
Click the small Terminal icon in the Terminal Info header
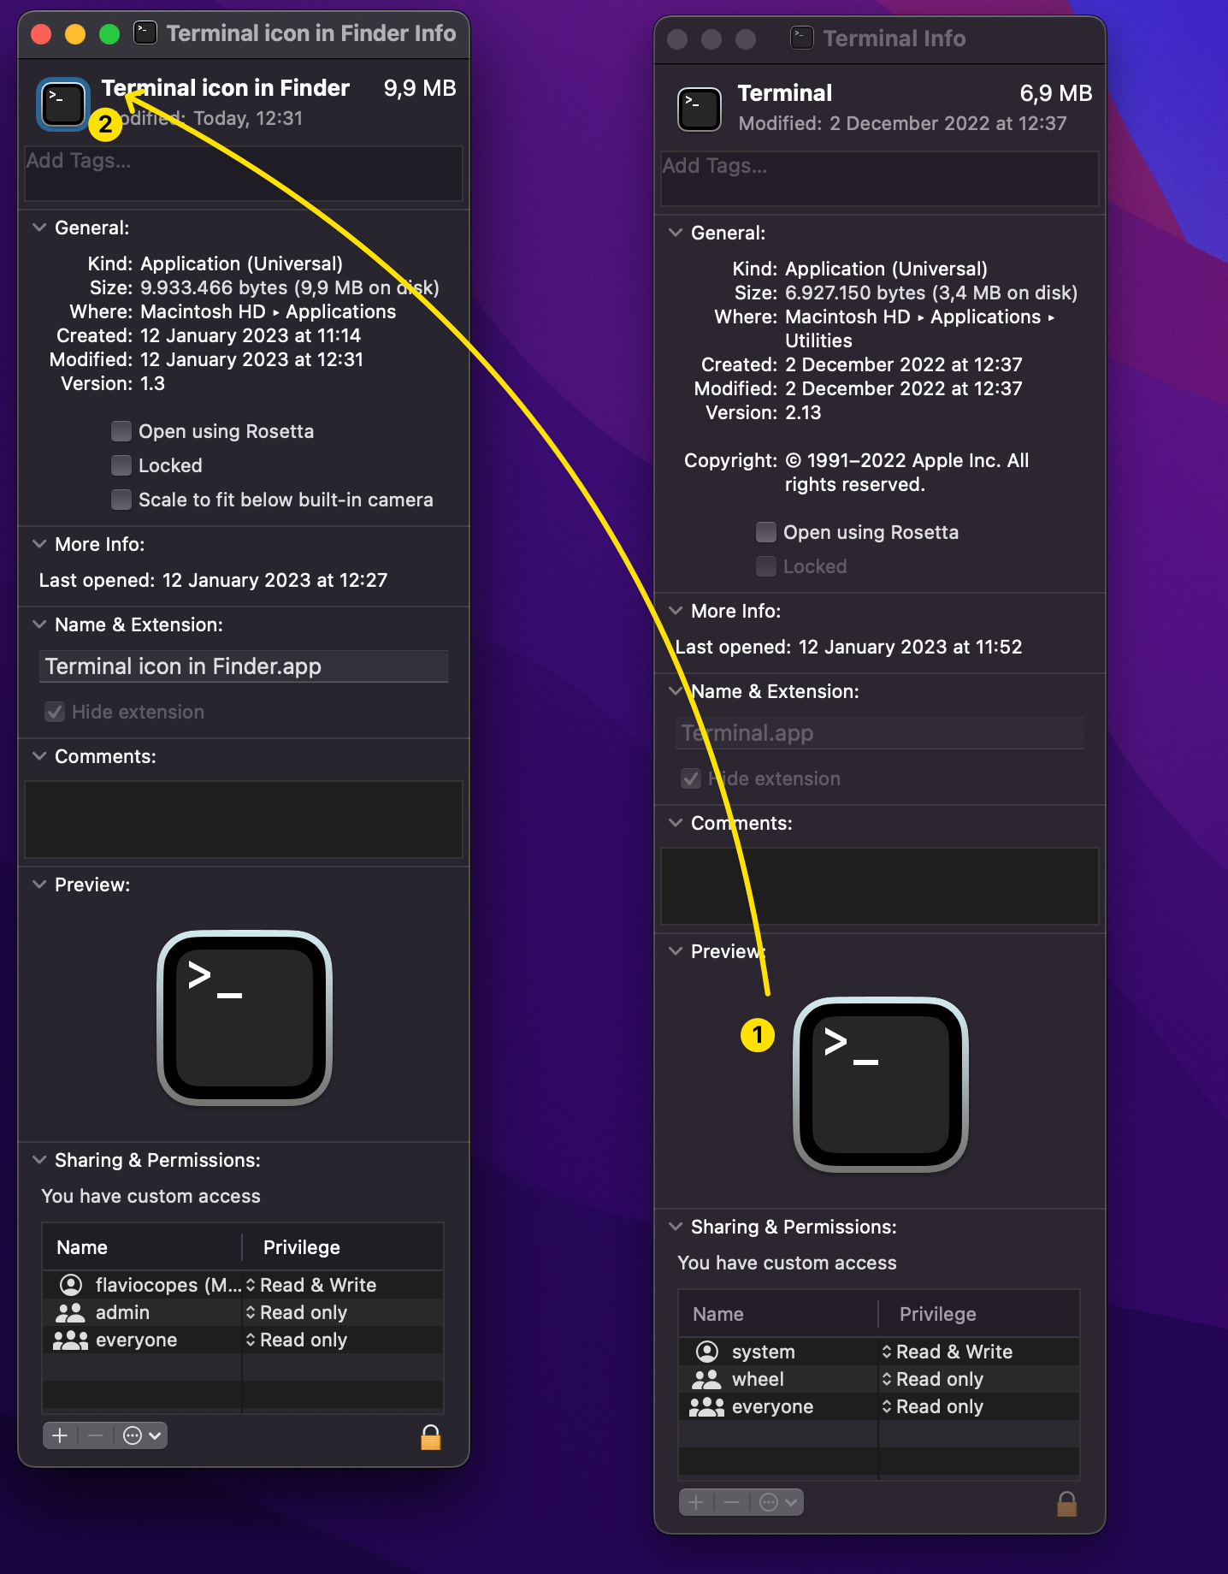pos(700,109)
